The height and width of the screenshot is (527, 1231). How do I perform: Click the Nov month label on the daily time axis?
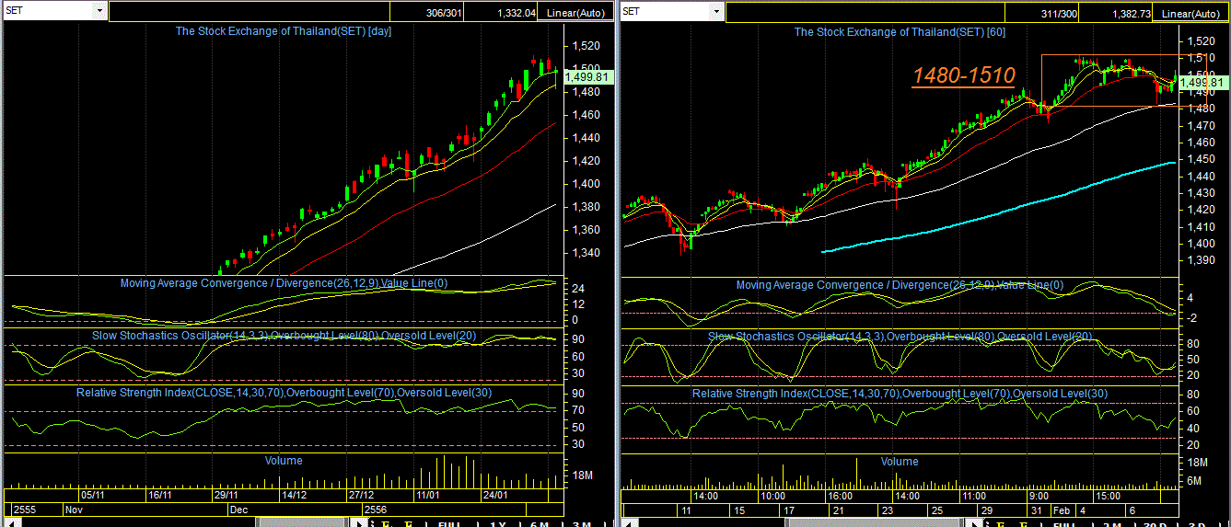(75, 509)
